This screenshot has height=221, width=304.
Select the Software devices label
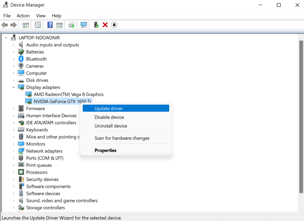[43, 193]
